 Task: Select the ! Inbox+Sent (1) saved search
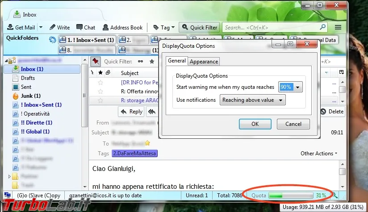coord(41,104)
